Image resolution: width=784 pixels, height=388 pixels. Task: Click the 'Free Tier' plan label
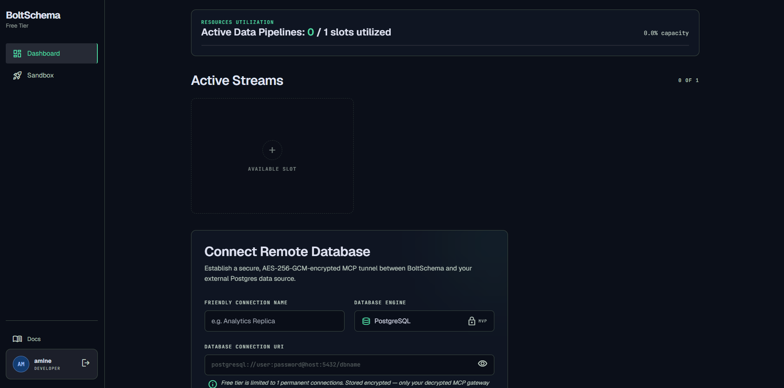point(17,26)
